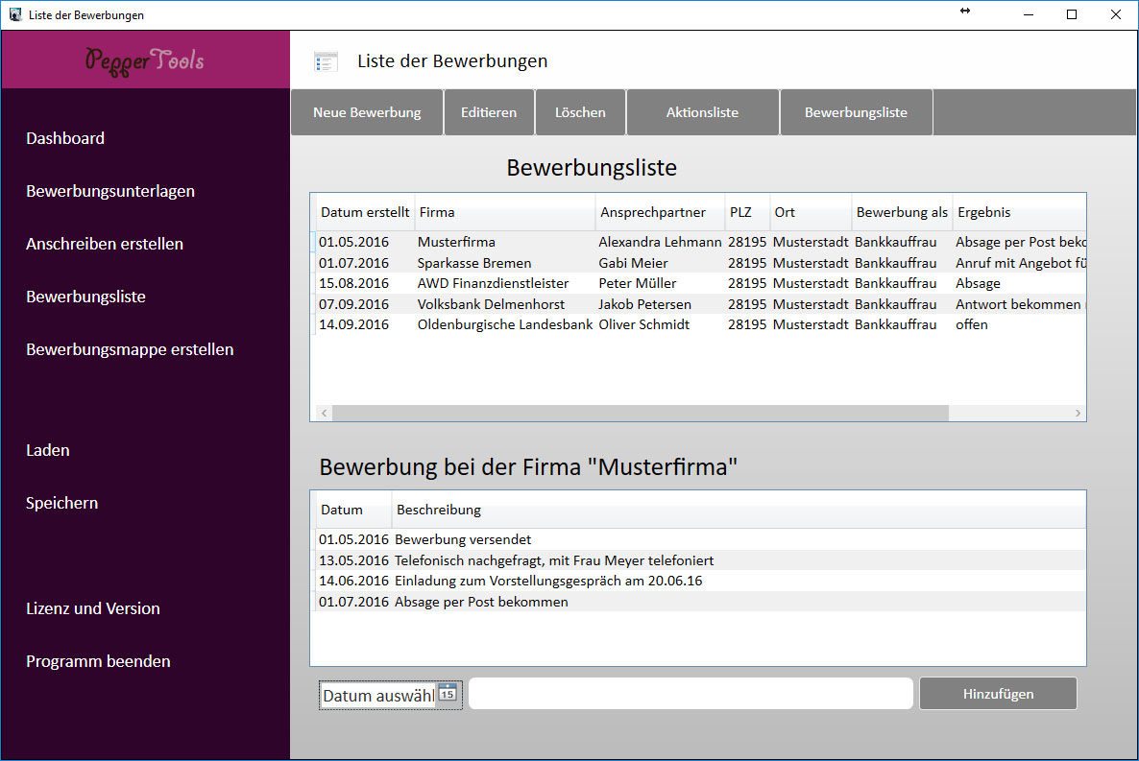The width and height of the screenshot is (1139, 761).
Task: Open Dashboard in the sidebar
Action: pyautogui.click(x=65, y=138)
